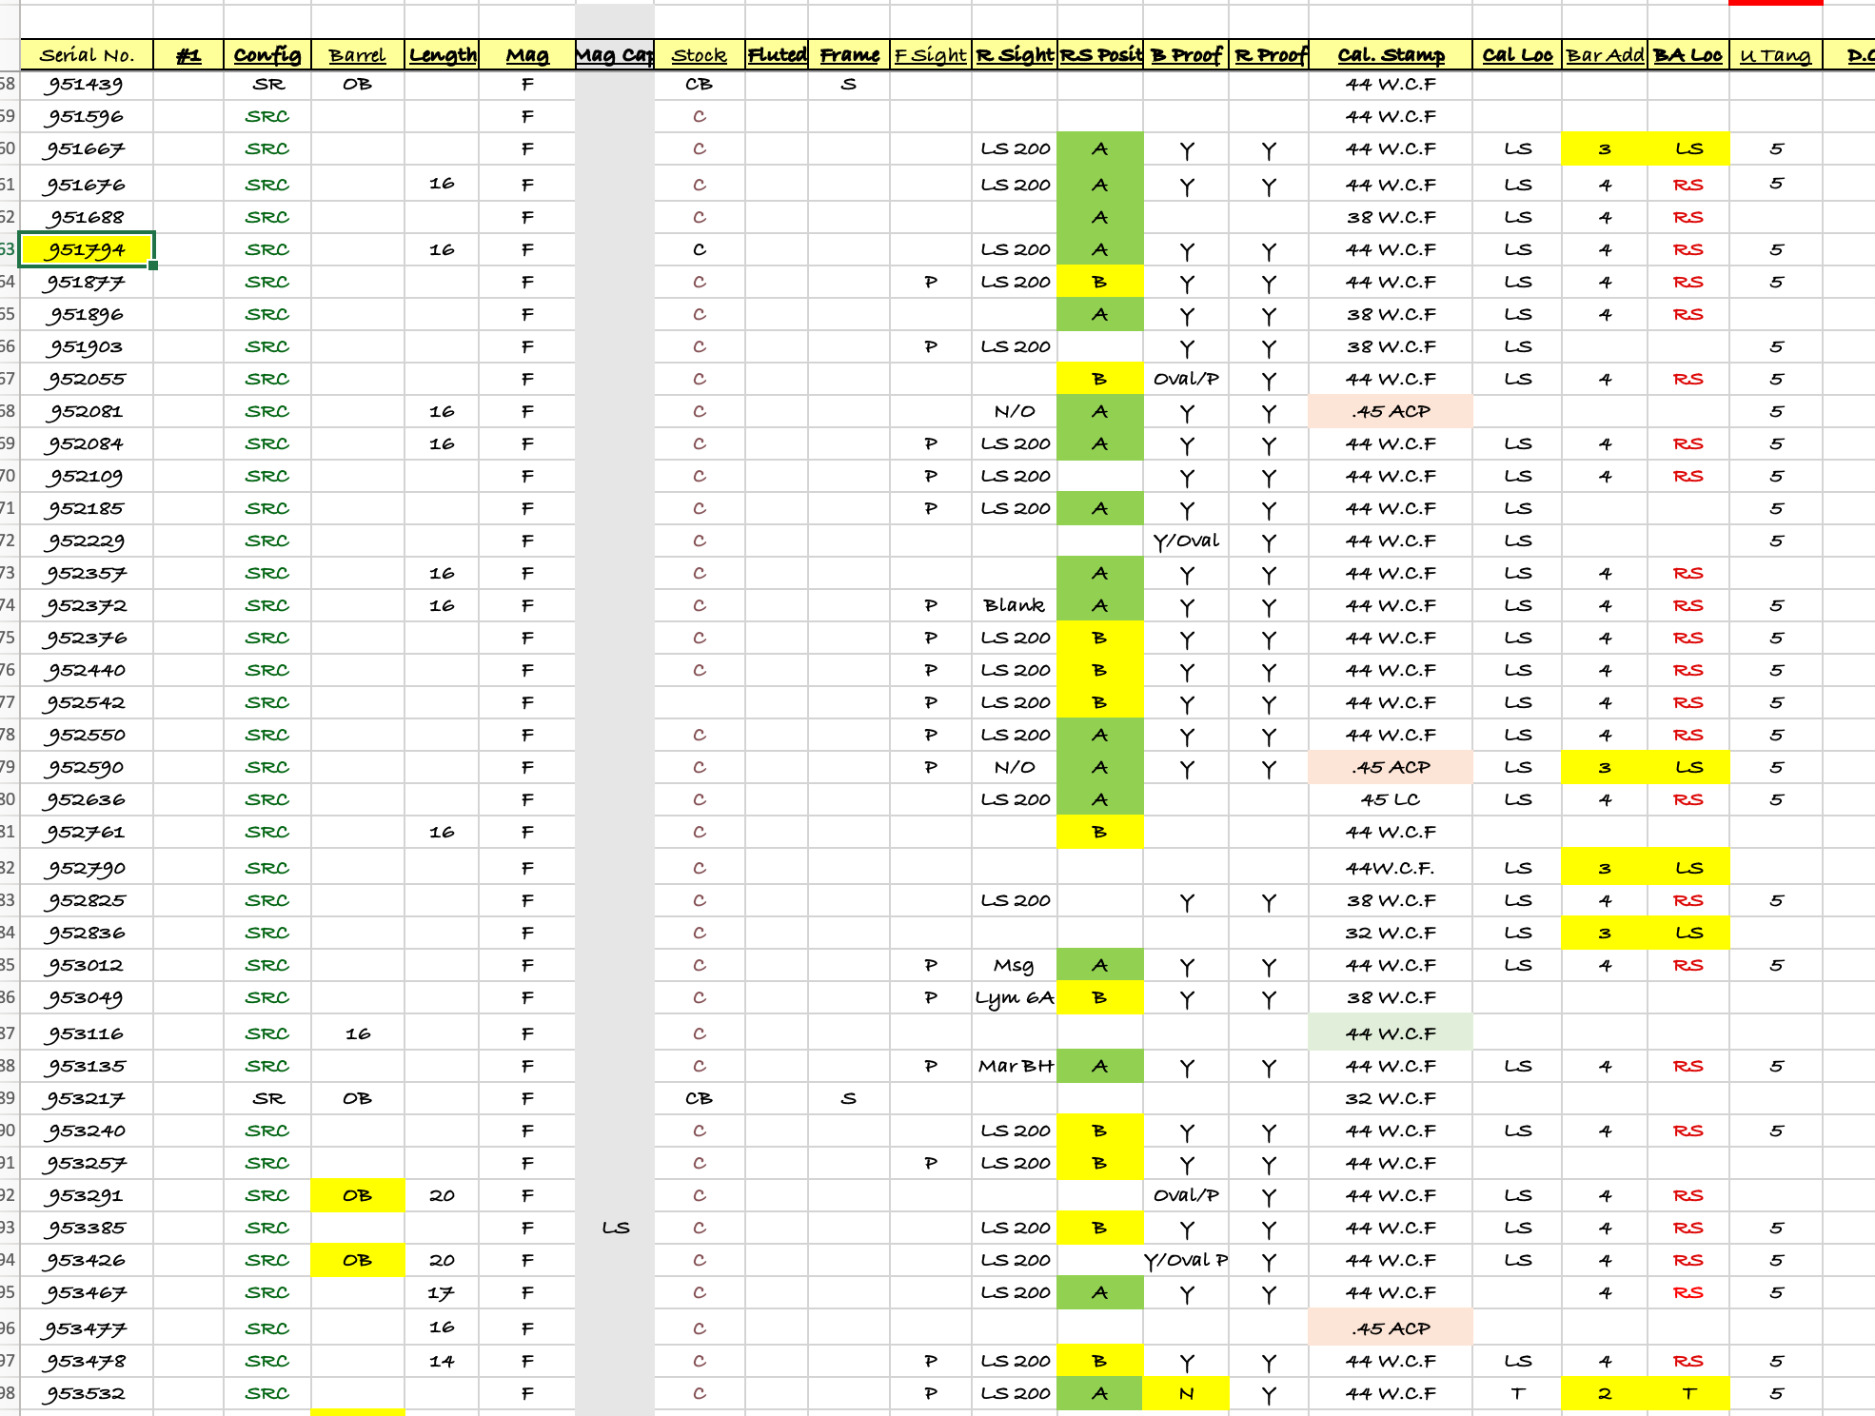Select the LS cell in Mag Cap column

point(615,1229)
